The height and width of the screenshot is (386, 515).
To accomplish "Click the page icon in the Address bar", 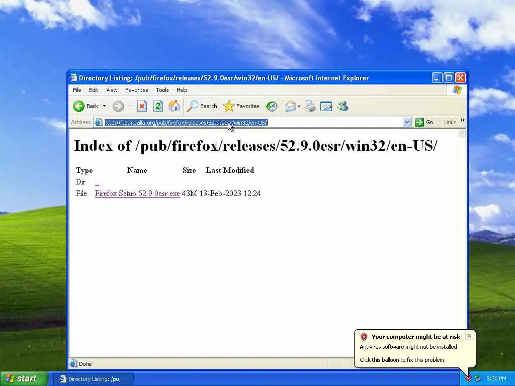I will (98, 123).
